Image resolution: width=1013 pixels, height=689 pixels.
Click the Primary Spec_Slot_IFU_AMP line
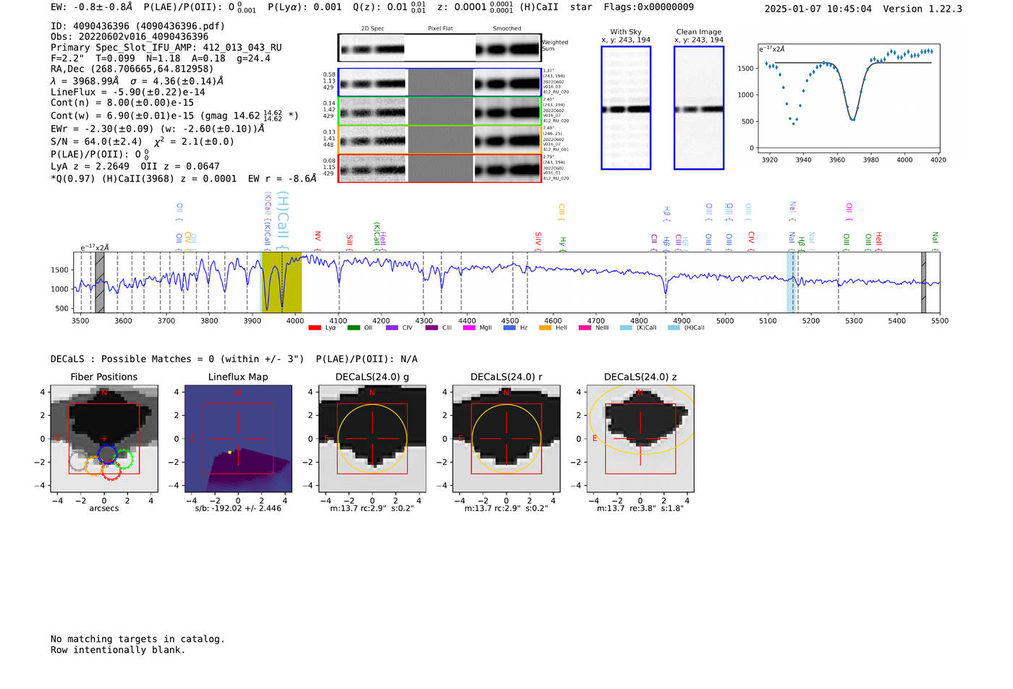point(166,48)
